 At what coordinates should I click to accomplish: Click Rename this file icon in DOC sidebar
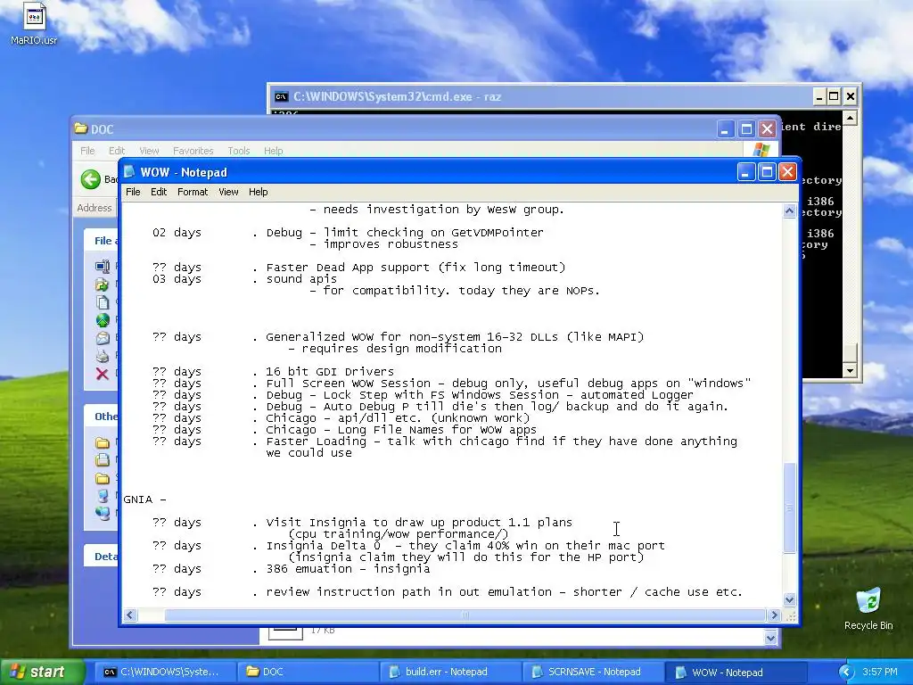(x=103, y=267)
